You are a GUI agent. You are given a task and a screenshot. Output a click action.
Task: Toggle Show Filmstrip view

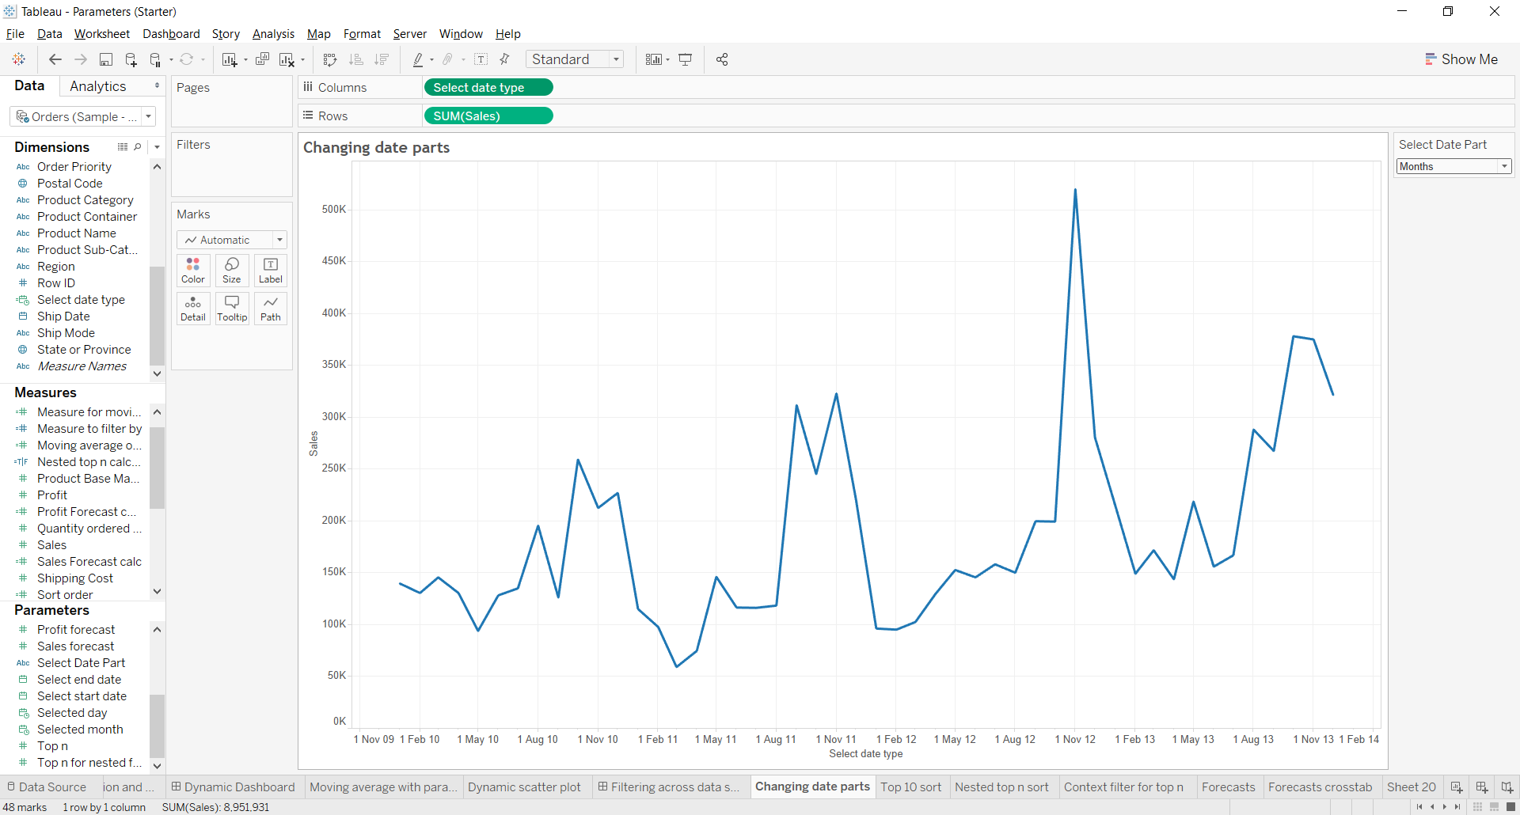pyautogui.click(x=1494, y=807)
